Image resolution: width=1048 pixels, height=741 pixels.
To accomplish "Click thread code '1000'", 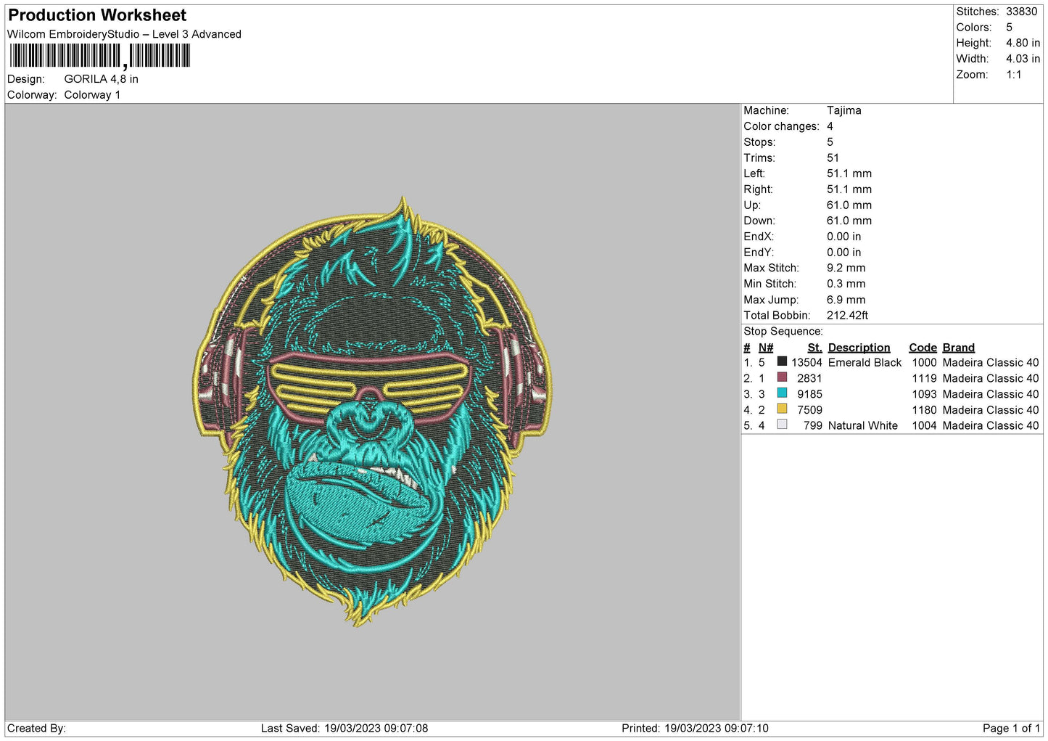I will (x=924, y=363).
